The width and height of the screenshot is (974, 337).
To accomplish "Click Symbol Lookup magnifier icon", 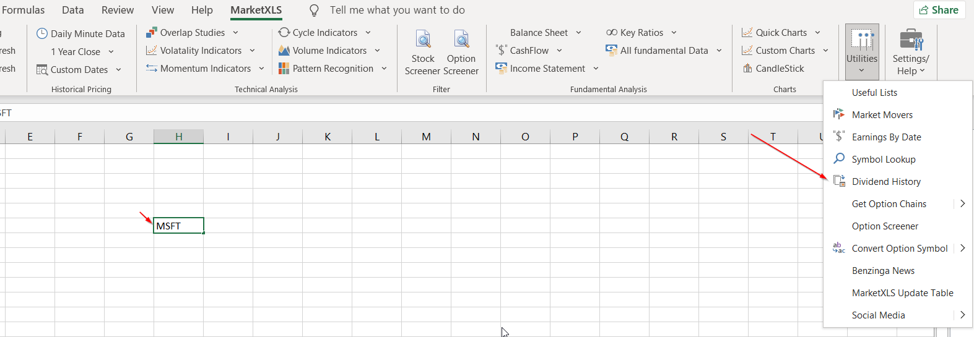I will [839, 158].
